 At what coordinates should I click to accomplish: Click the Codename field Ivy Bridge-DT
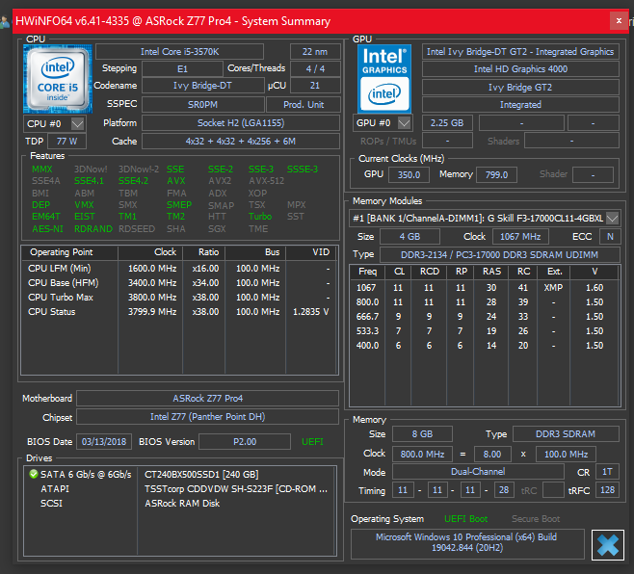click(202, 86)
